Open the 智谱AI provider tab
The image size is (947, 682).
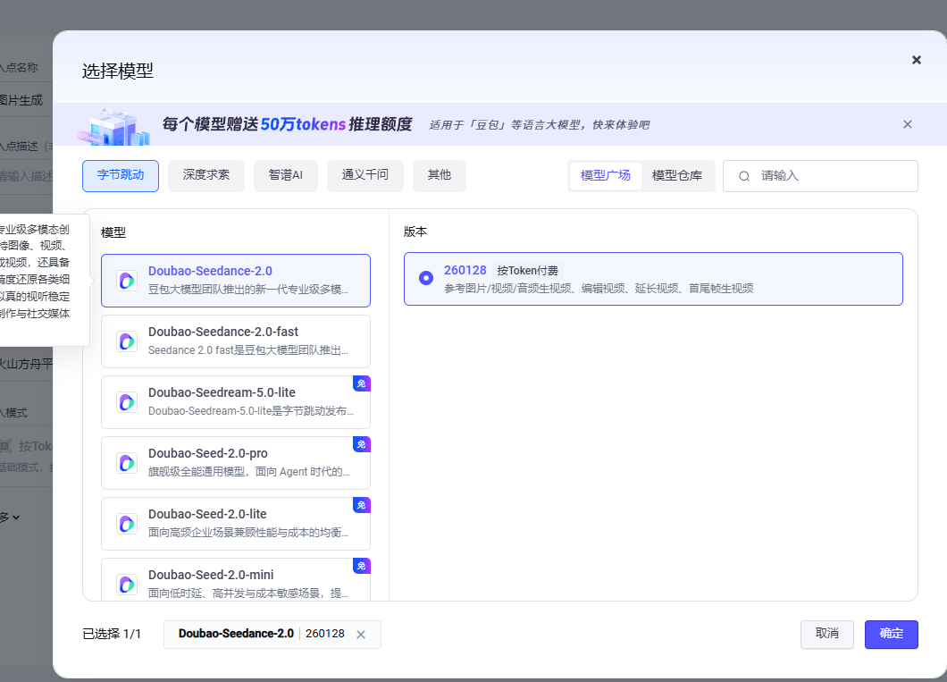(x=286, y=176)
